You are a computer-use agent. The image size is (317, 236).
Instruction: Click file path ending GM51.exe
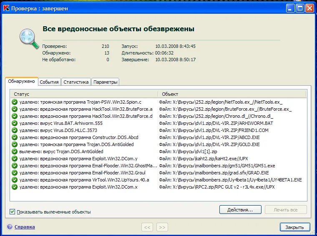[x=217, y=166]
